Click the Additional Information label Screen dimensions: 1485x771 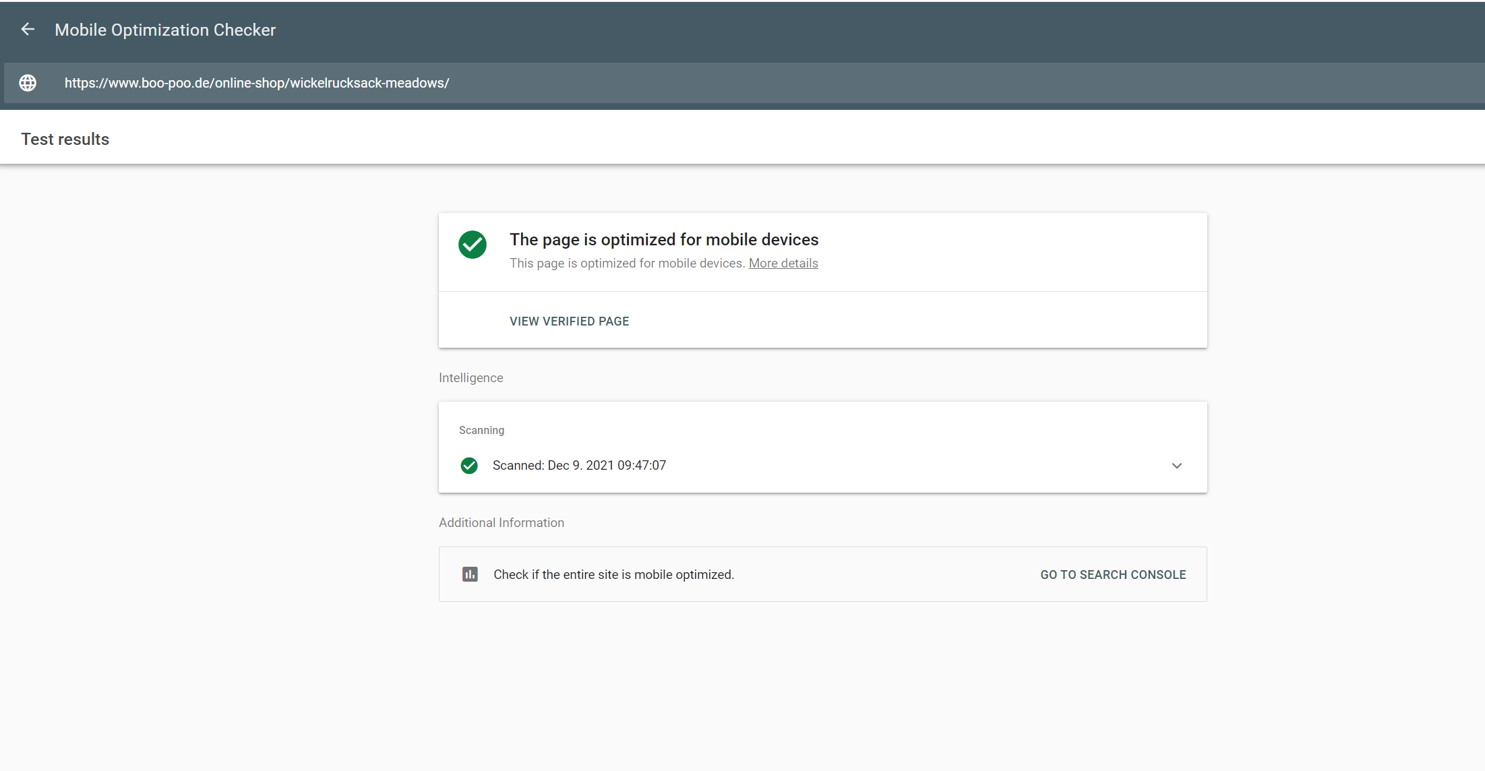point(502,523)
